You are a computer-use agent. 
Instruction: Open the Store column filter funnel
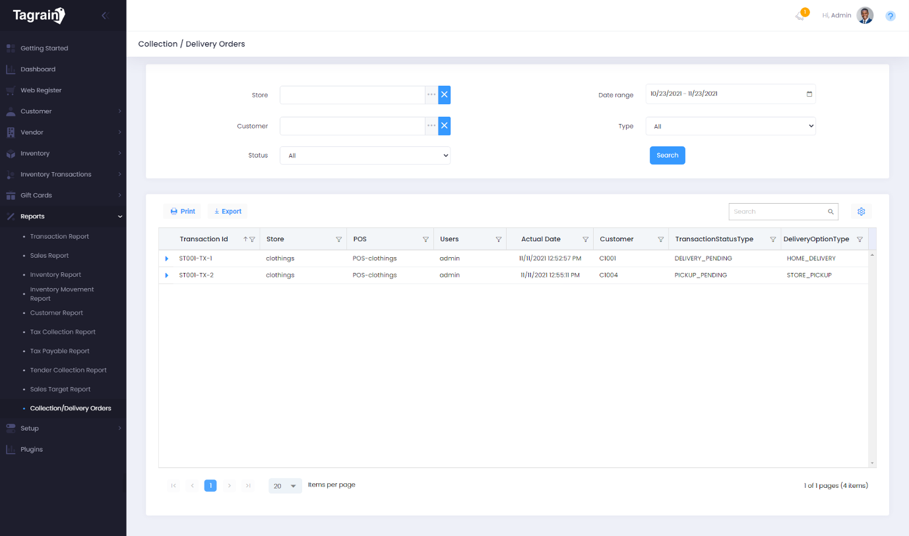pyautogui.click(x=338, y=239)
